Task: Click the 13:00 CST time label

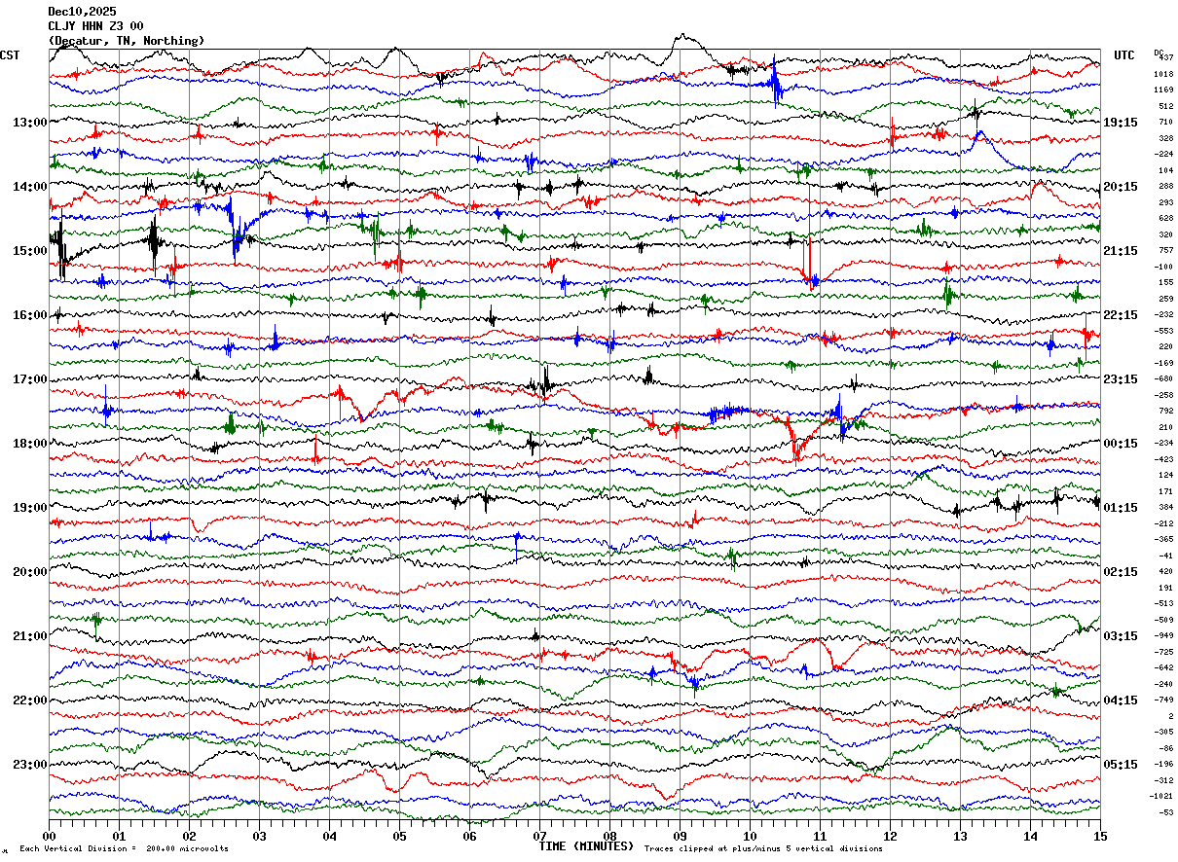Action: 30,123
